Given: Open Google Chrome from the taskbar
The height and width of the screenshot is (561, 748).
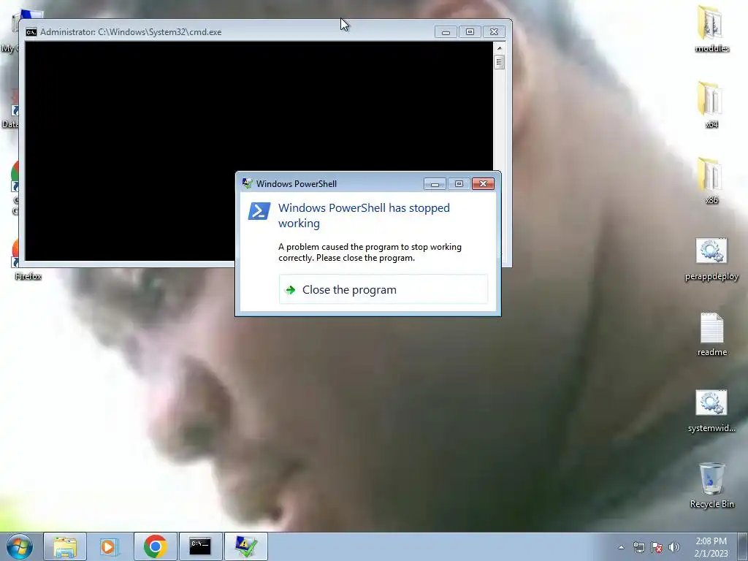Looking at the screenshot, I should pyautogui.click(x=155, y=546).
